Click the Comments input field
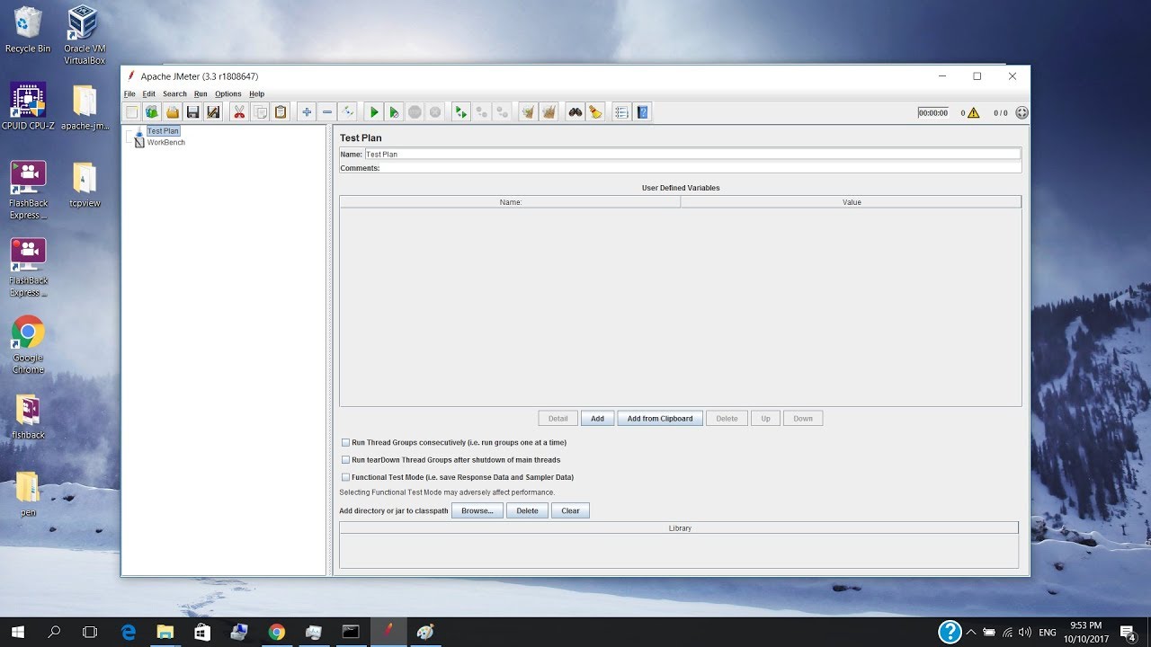Image resolution: width=1151 pixels, height=647 pixels. (x=701, y=168)
